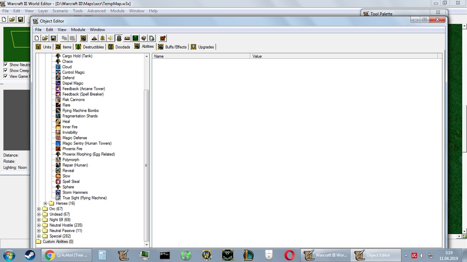Switch to the Units tab
Screen dimensions: 467x262
pos(43,47)
